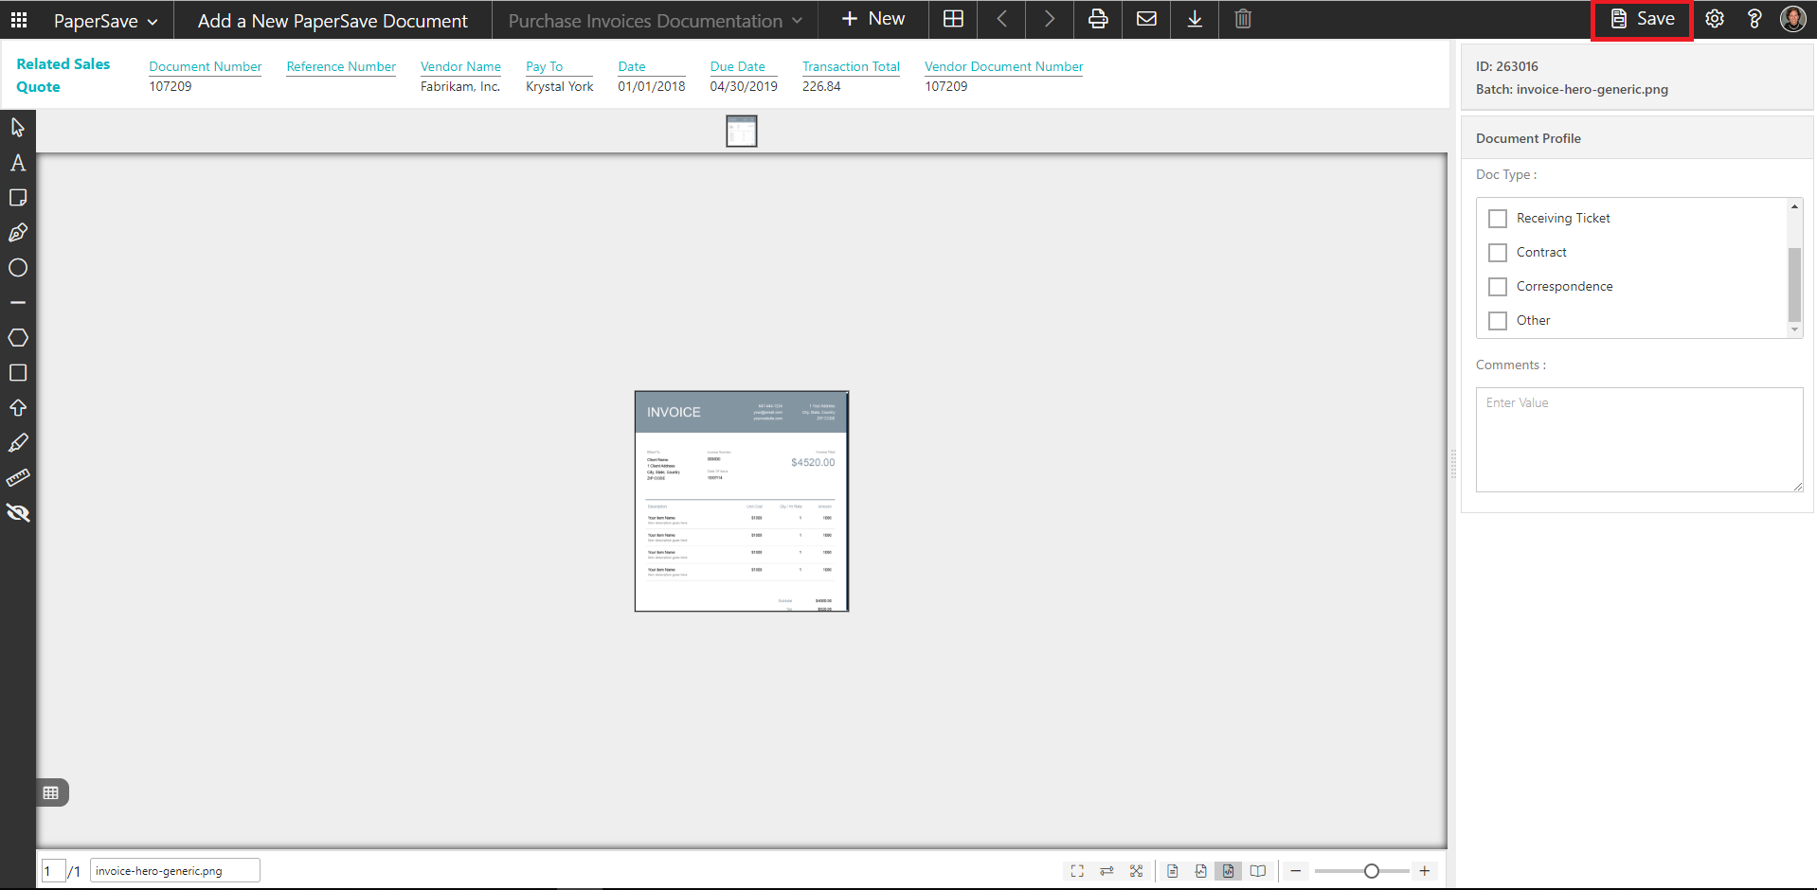1817x890 pixels.
Task: Click the page number input field
Action: coord(54,871)
